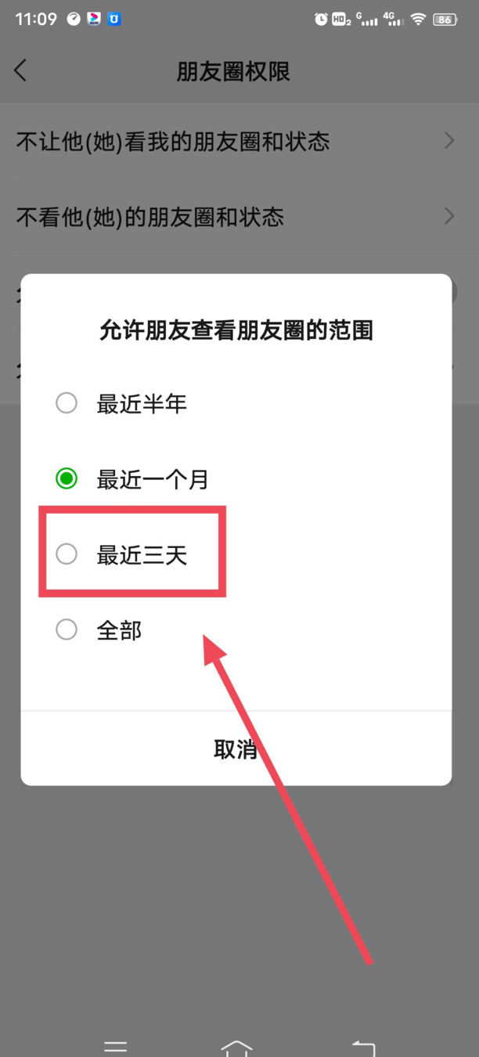Screen dimensions: 479x1057
Task: Tap the Android back navigation icon
Action: click(363, 1048)
